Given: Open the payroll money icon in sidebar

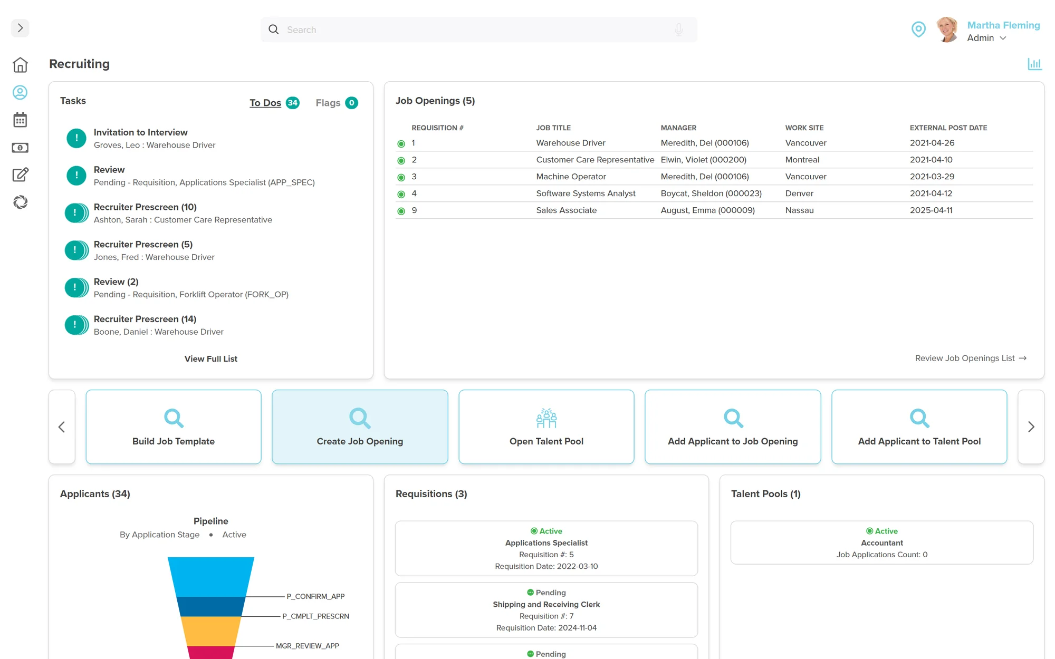Looking at the screenshot, I should tap(20, 148).
